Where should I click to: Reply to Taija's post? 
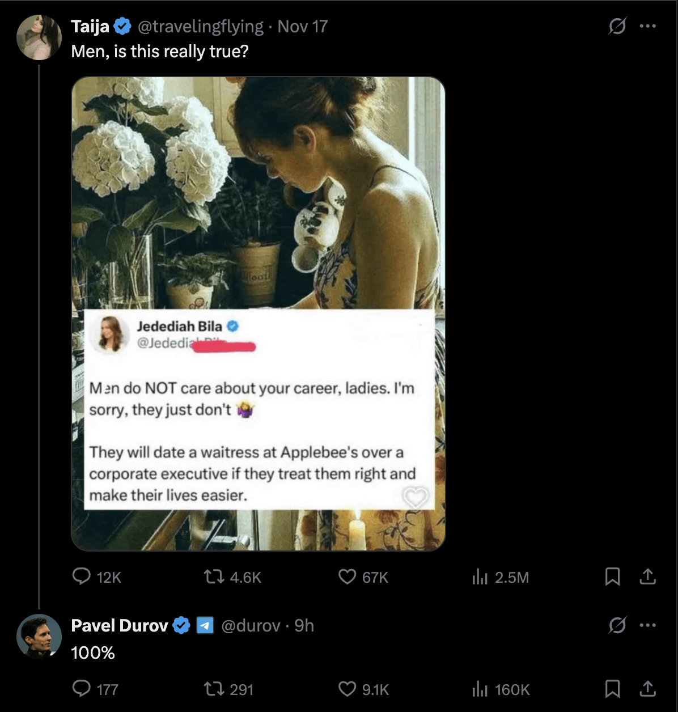(x=82, y=577)
